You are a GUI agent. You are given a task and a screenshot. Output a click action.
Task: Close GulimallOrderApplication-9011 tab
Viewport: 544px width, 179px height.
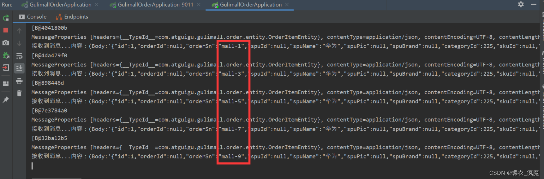pos(199,5)
